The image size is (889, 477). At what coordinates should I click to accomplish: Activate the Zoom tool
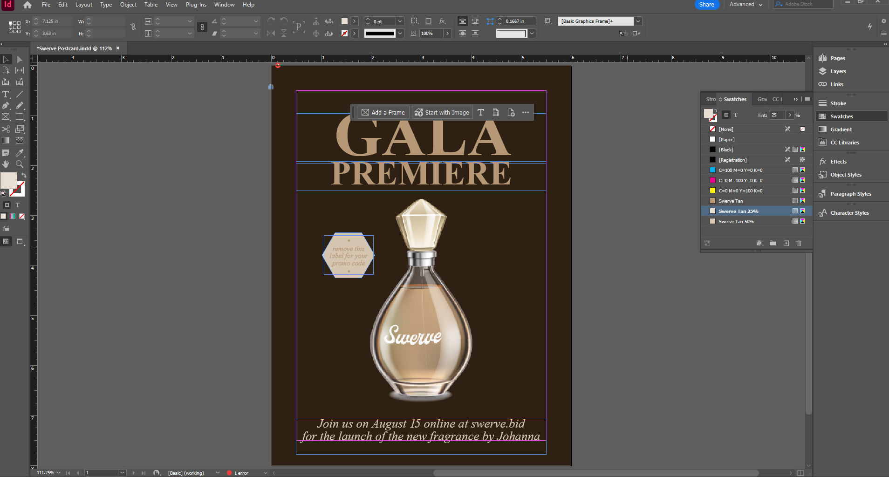point(19,164)
